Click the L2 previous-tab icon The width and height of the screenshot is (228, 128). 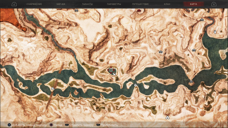tap(14, 4)
